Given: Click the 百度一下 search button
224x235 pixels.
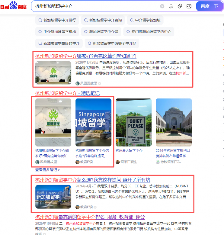Looking at the screenshot, I should [209, 6].
